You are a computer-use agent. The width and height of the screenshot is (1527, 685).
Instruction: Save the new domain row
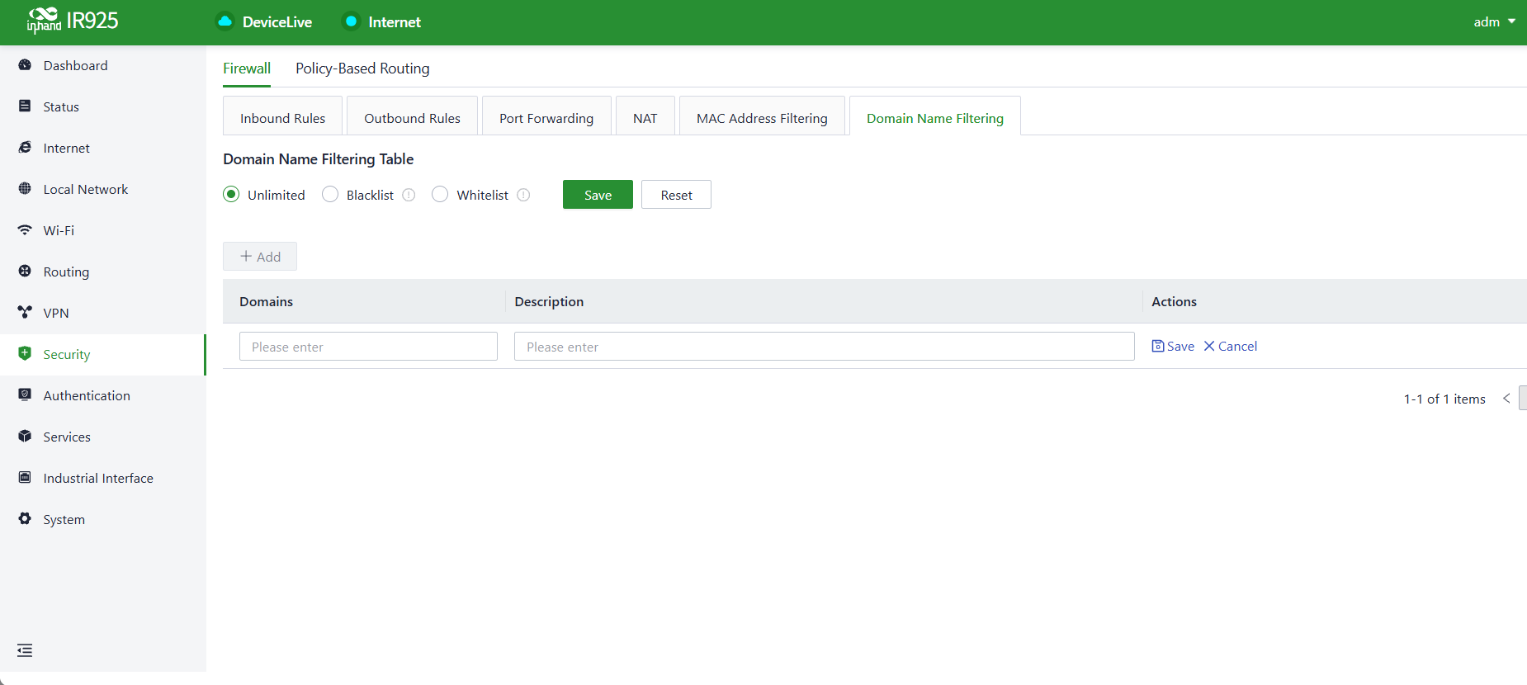(1173, 347)
